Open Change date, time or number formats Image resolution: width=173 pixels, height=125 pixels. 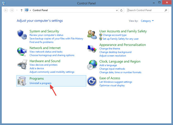120,72
